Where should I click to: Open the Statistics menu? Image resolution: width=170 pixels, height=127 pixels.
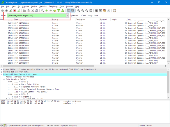click(x=43, y=7)
